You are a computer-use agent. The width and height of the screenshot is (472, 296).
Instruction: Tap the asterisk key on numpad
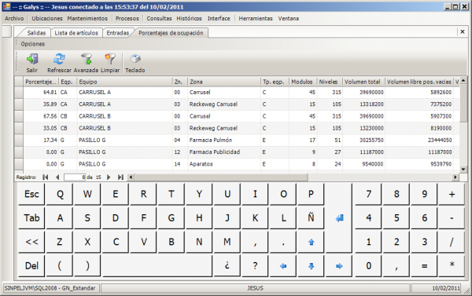[452, 265]
